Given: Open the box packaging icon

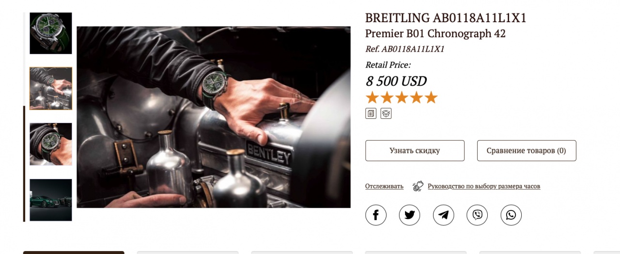Looking at the screenshot, I should tap(386, 113).
